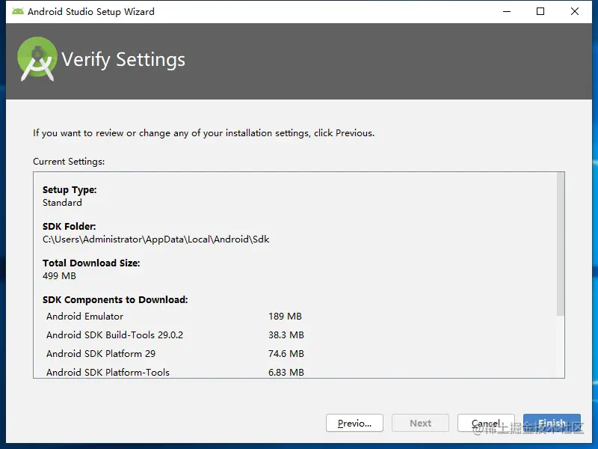This screenshot has height=449, width=598.
Task: Click the review installation settings instruction text
Action: click(203, 133)
